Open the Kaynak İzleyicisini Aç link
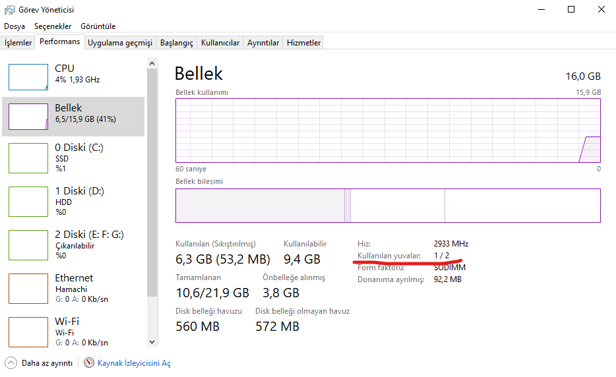 tap(134, 363)
